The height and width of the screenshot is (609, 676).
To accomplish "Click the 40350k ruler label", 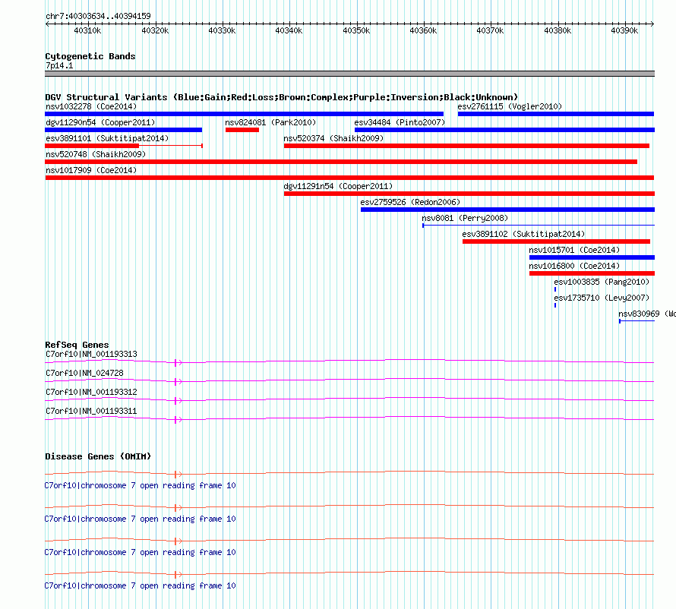I will pos(356,30).
